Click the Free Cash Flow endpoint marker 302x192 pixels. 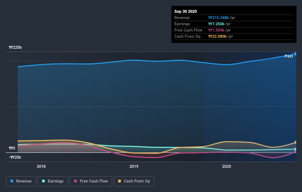coord(296,152)
